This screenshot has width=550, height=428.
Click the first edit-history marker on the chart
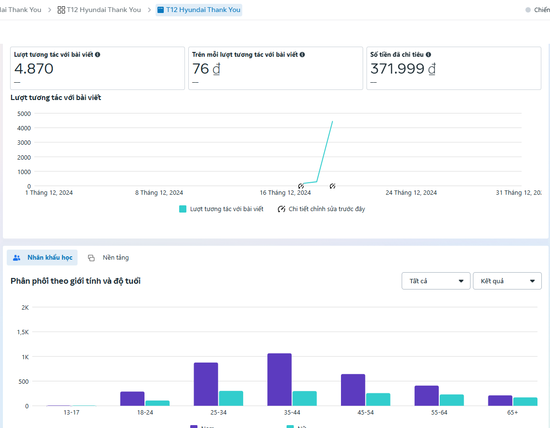(301, 186)
